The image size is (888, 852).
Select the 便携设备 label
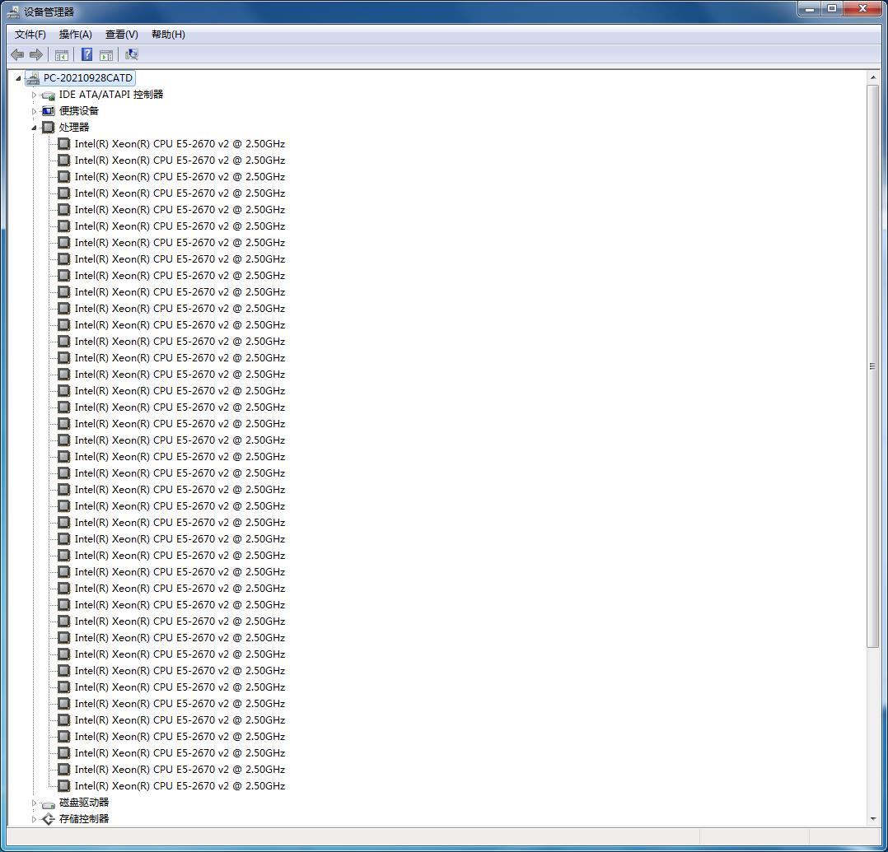[x=79, y=111]
